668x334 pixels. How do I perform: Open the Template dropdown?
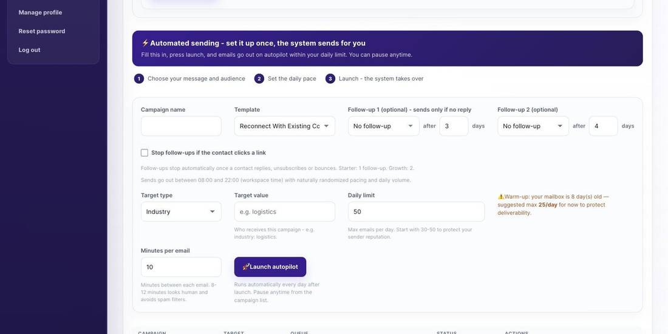pyautogui.click(x=285, y=126)
